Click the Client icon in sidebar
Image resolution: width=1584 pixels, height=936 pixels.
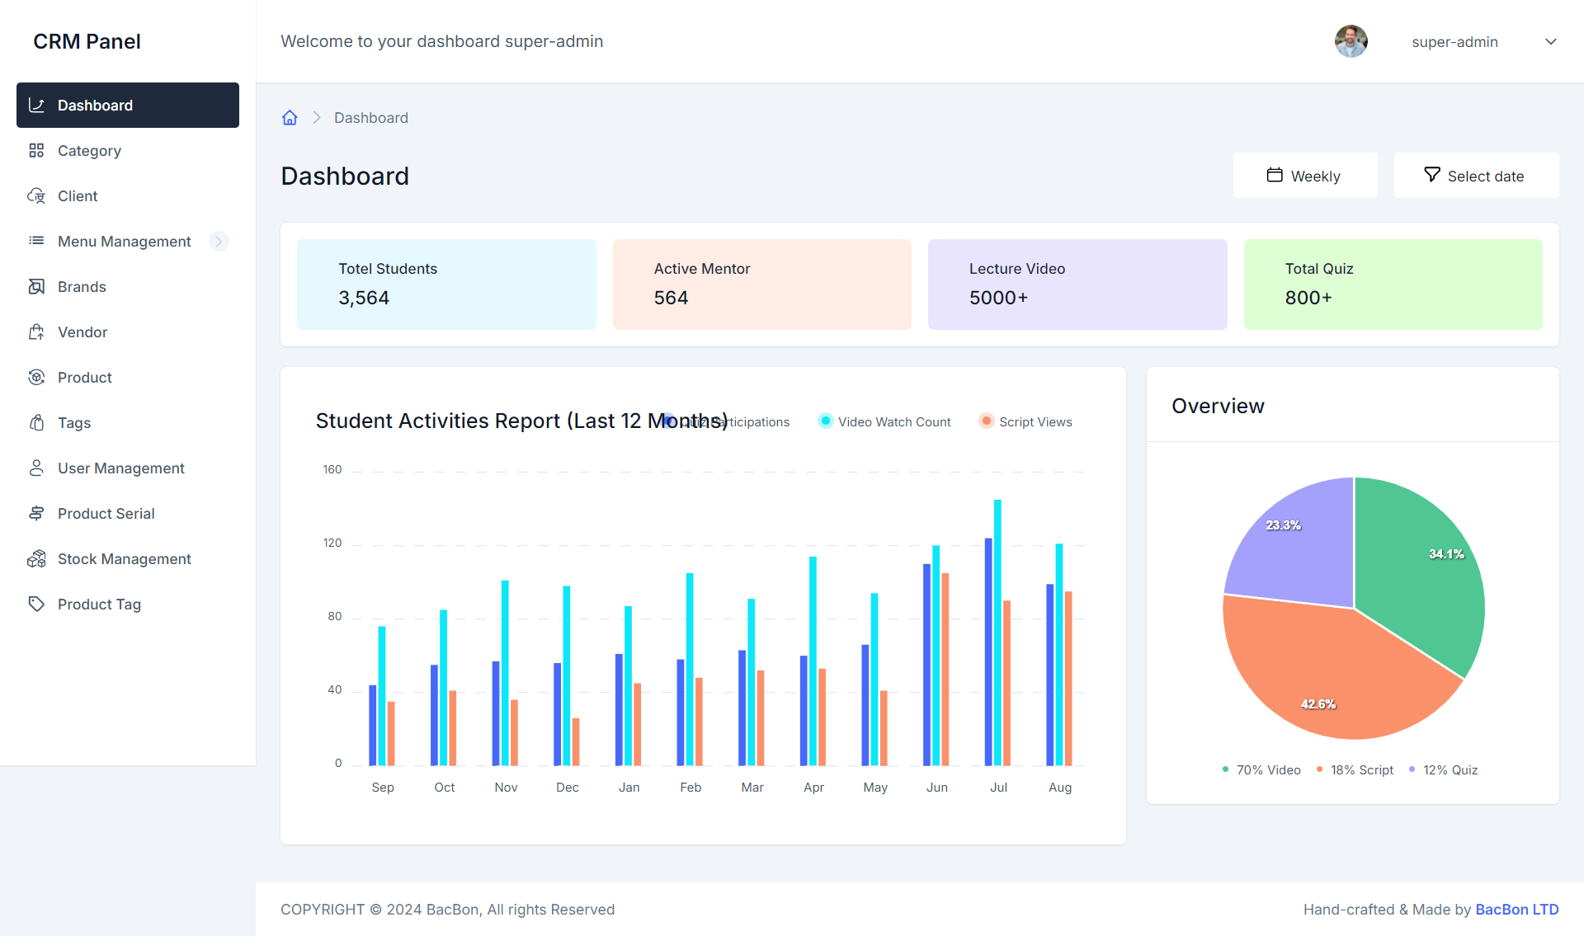coord(36,195)
